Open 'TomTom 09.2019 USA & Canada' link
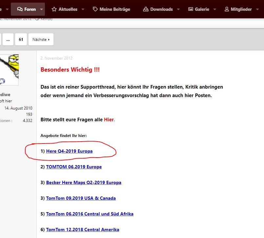 tap(81, 198)
